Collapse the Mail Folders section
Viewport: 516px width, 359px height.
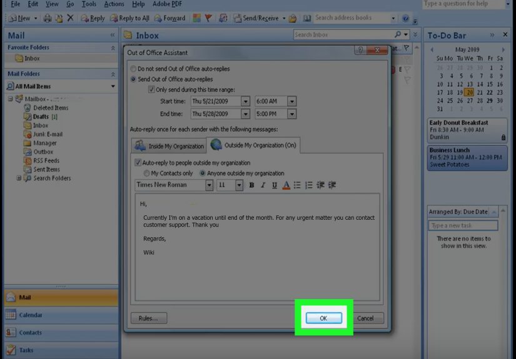point(113,74)
